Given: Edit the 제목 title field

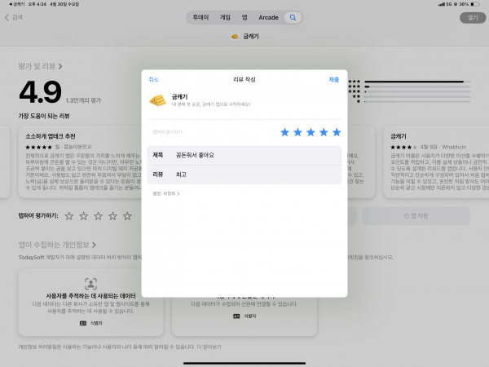Looking at the screenshot, I should click(244, 155).
